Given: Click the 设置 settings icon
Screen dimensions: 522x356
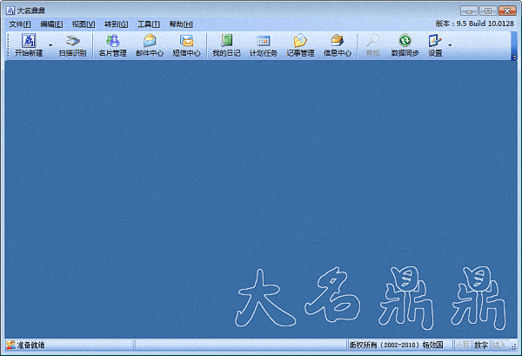Looking at the screenshot, I should [x=436, y=41].
